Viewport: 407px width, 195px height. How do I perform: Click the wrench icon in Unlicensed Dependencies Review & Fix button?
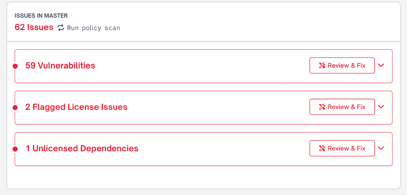click(x=322, y=148)
